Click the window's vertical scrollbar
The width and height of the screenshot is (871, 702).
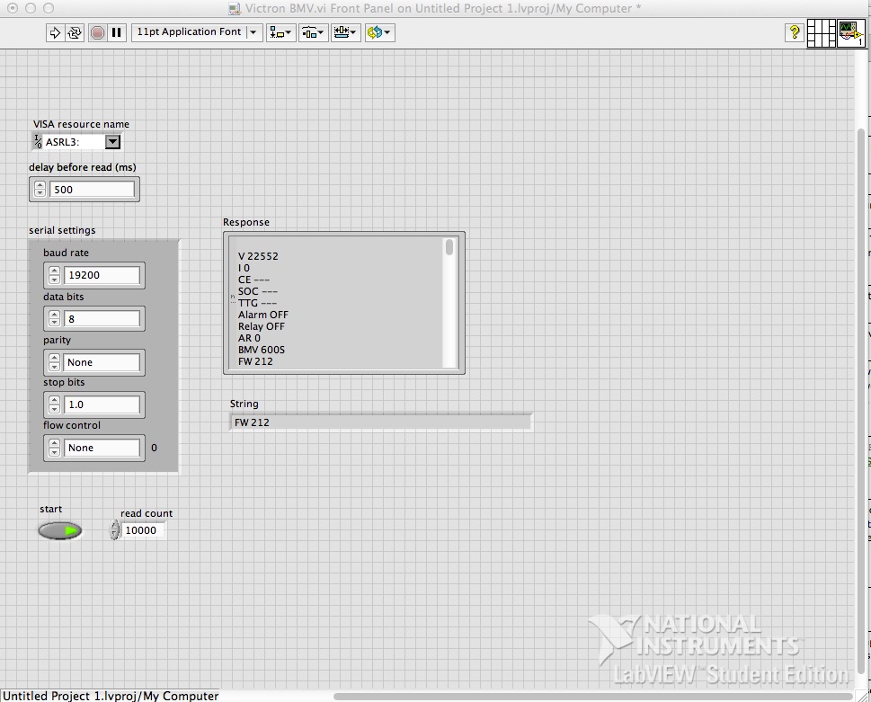point(861,400)
